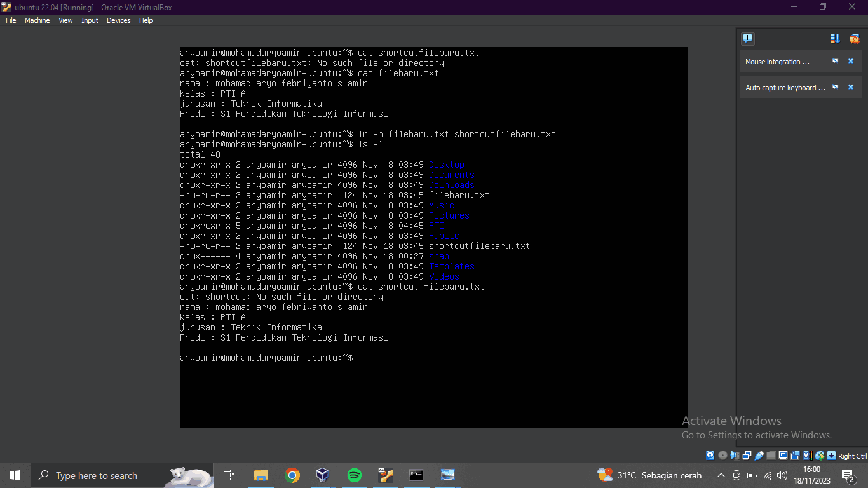Click the Type here to search box
Viewport: 868px width, 488px height.
click(122, 475)
